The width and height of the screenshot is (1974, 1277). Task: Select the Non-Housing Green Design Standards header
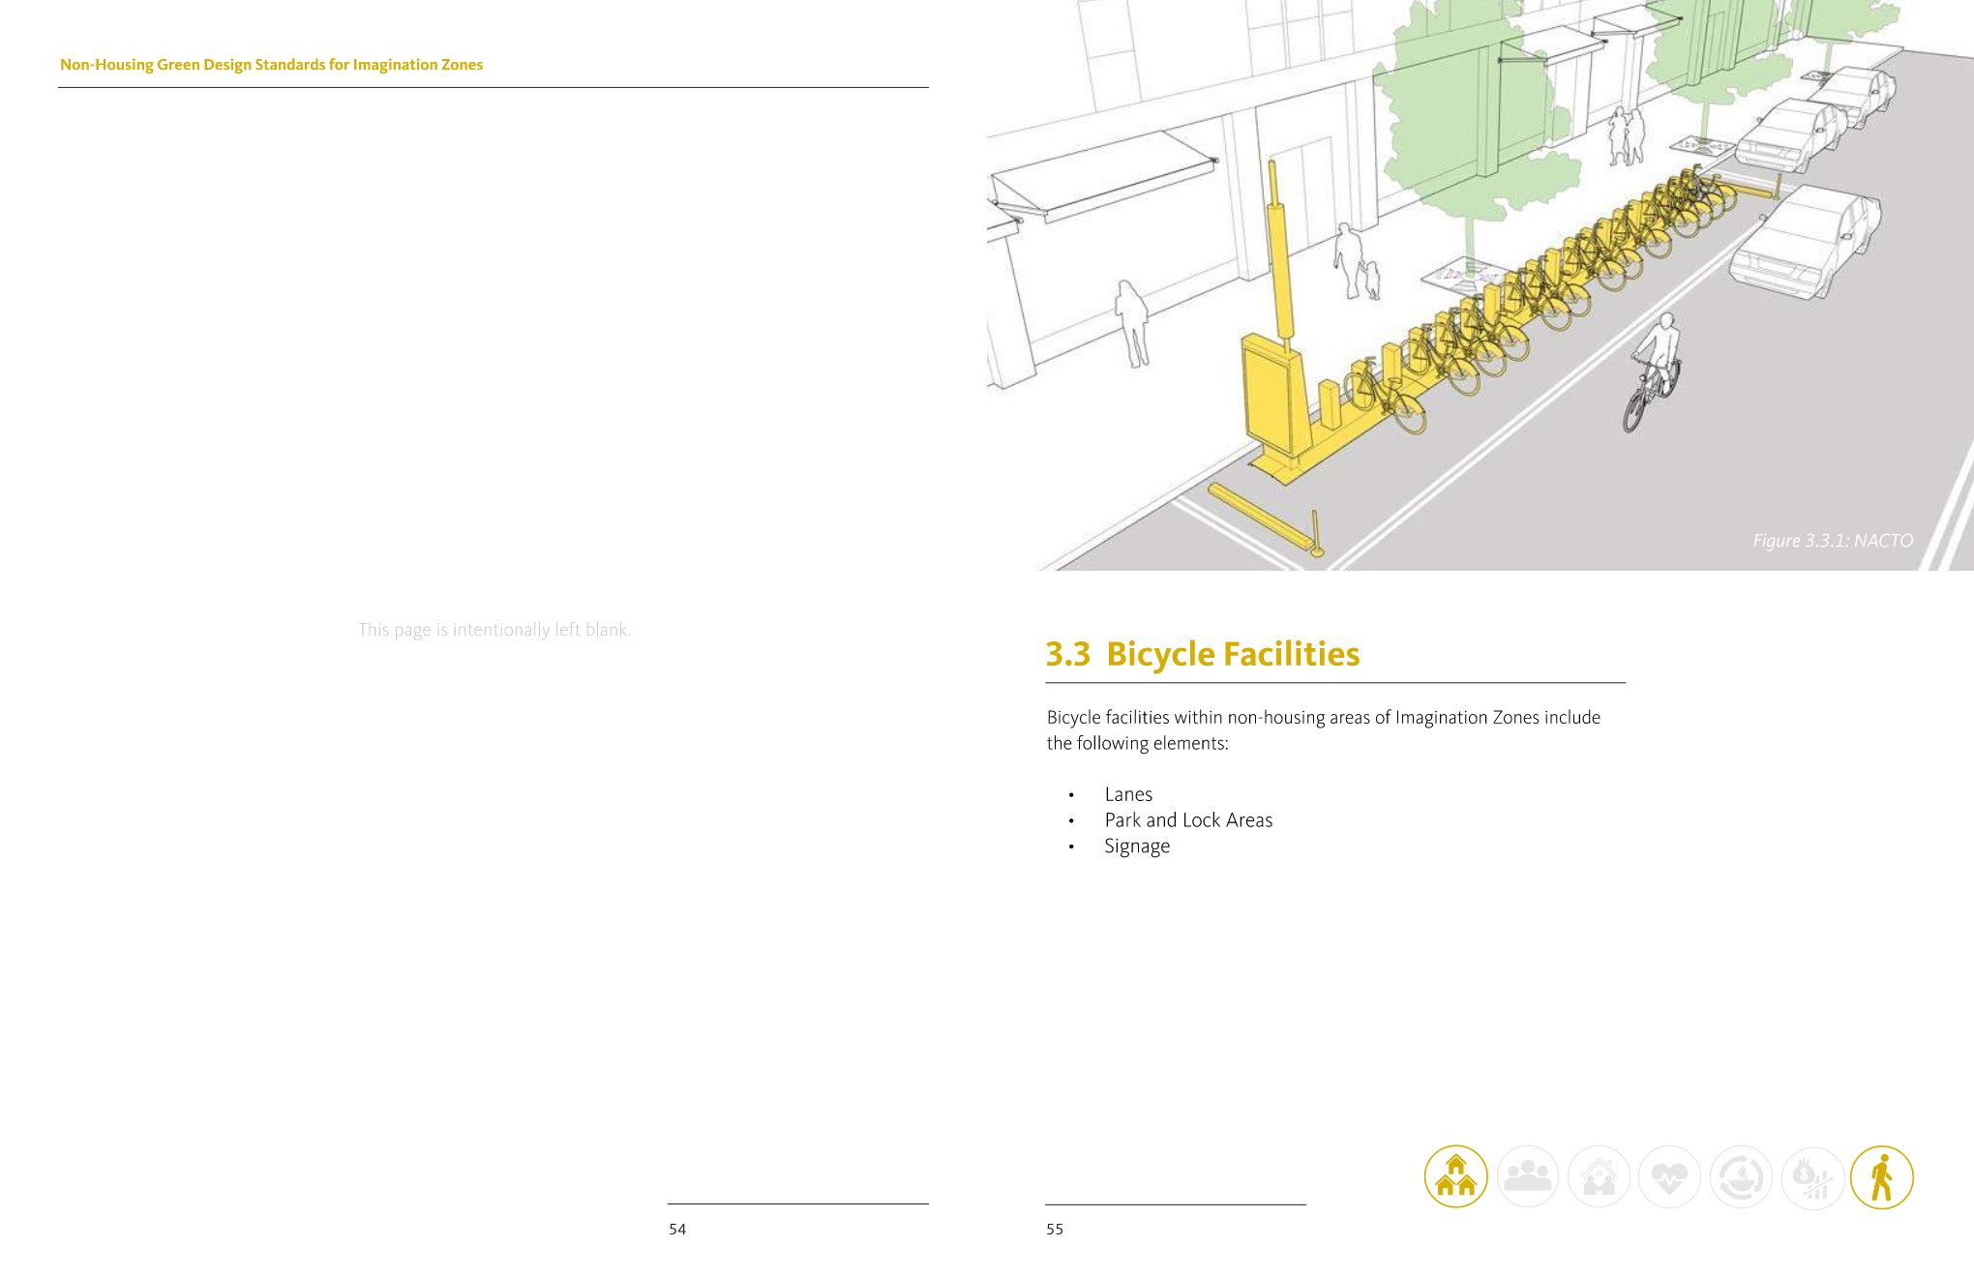[271, 65]
